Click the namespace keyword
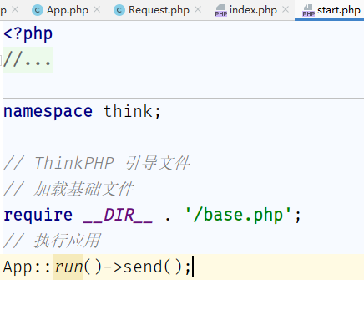 coord(48,112)
